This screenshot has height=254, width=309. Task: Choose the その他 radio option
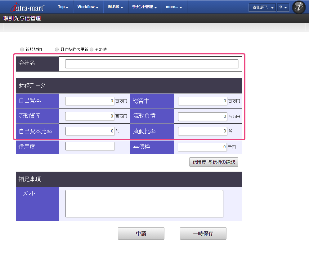tap(92, 49)
